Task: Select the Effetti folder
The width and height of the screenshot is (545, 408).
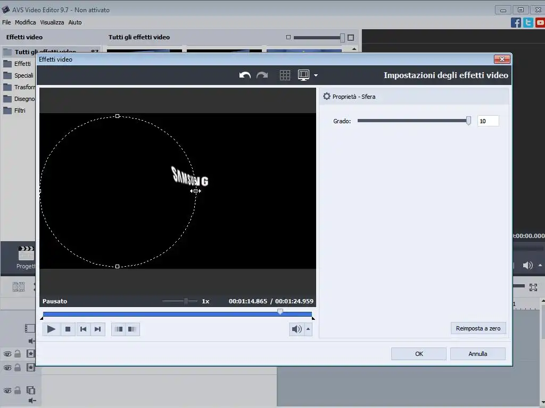Action: pos(18,64)
